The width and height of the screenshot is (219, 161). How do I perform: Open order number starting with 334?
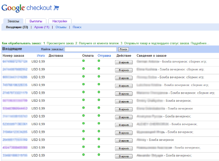(x=15, y=156)
